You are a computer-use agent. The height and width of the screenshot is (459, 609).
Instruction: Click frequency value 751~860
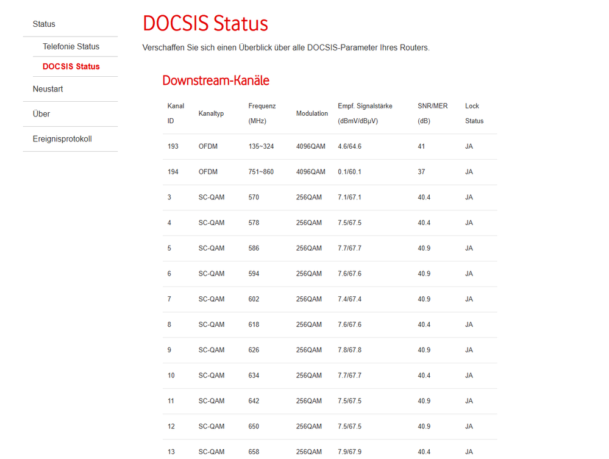coord(261,172)
